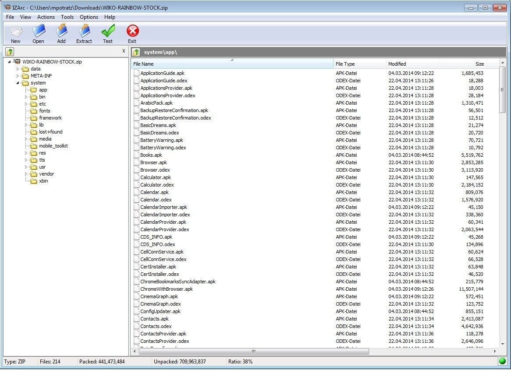Select the file ChromeBookmarksSyncAdapter.apk
The height and width of the screenshot is (370, 511).
click(x=178, y=282)
